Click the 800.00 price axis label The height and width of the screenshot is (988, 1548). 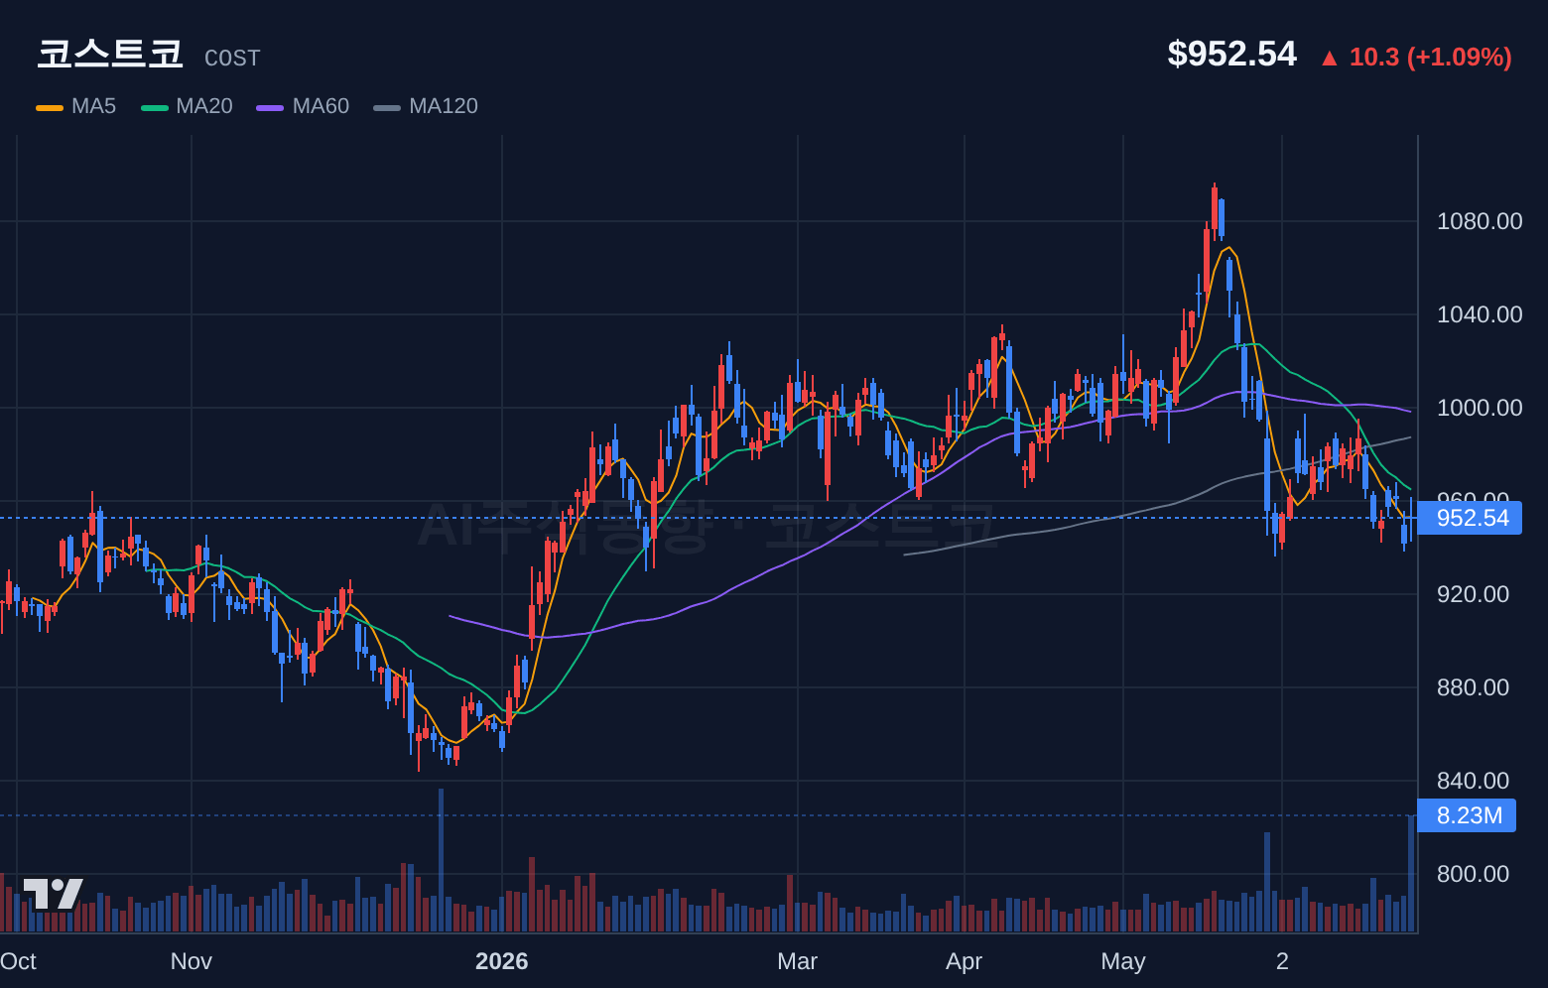[x=1473, y=874]
